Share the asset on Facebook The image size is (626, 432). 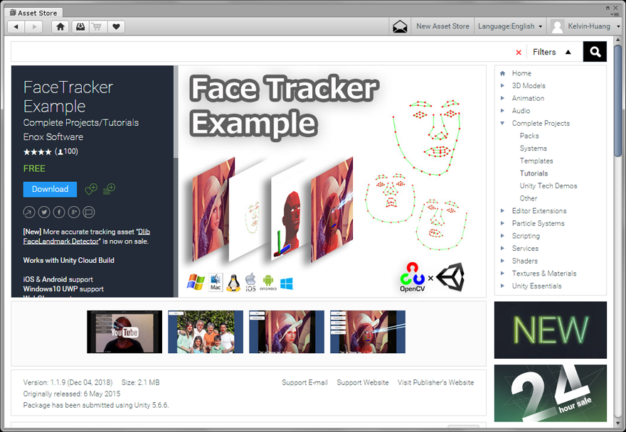[x=59, y=212]
